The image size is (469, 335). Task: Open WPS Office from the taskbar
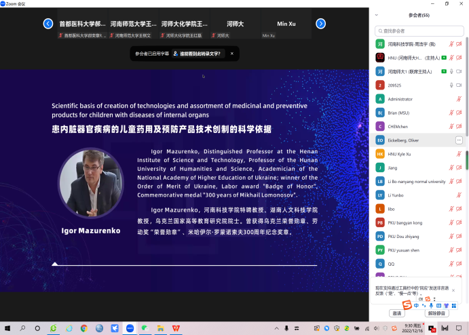176,328
